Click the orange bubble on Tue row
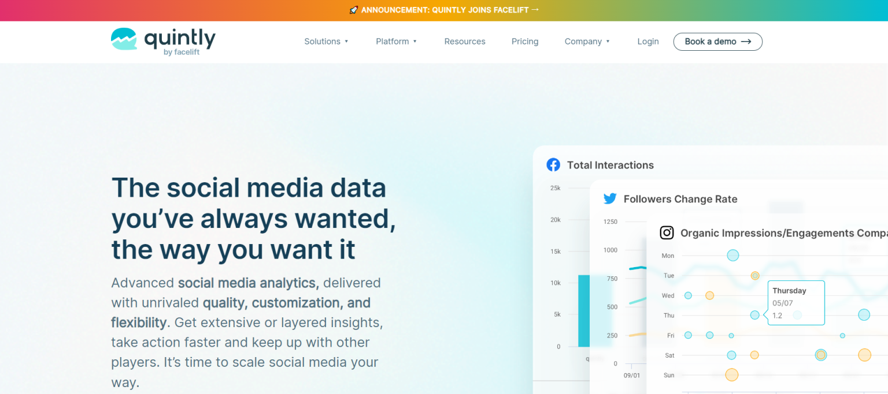This screenshot has width=888, height=394. pos(755,276)
